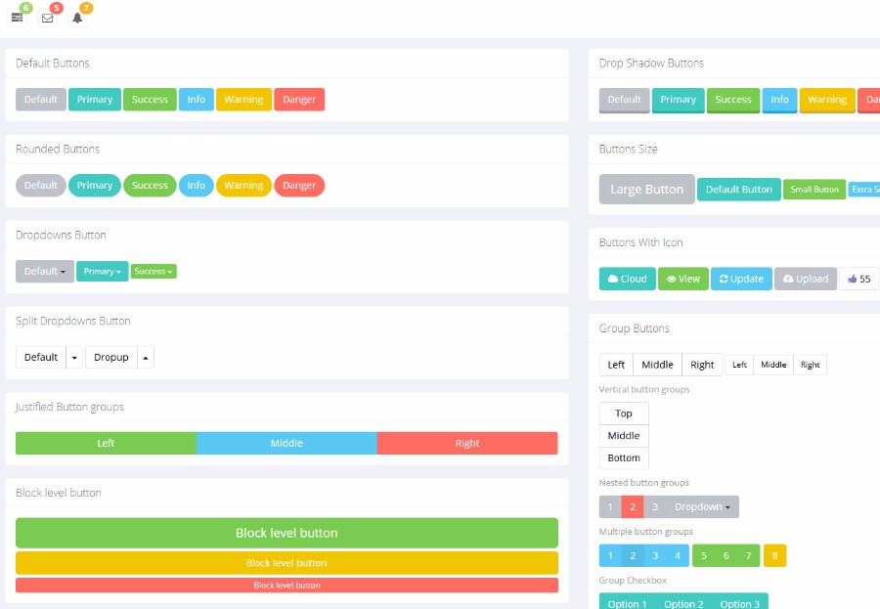This screenshot has height=609, width=880.
Task: Click the drop shadow Success button
Action: (733, 100)
